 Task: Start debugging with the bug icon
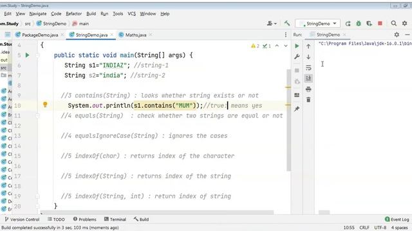click(359, 24)
